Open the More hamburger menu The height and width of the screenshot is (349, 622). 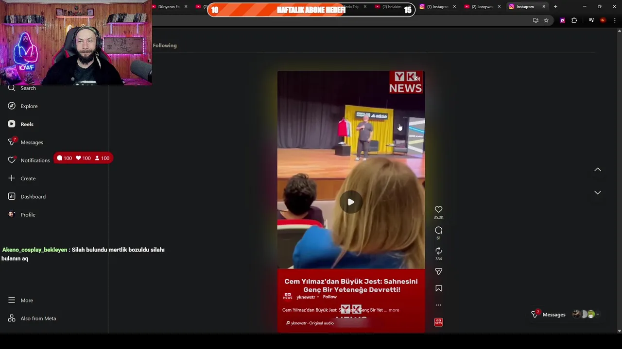point(20,300)
